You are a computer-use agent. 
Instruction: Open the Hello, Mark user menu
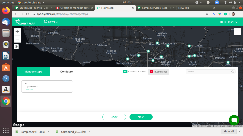point(229,22)
